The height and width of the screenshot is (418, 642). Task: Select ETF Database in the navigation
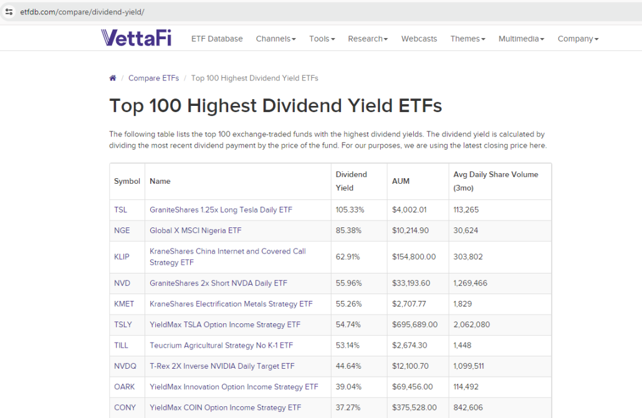[x=217, y=38]
